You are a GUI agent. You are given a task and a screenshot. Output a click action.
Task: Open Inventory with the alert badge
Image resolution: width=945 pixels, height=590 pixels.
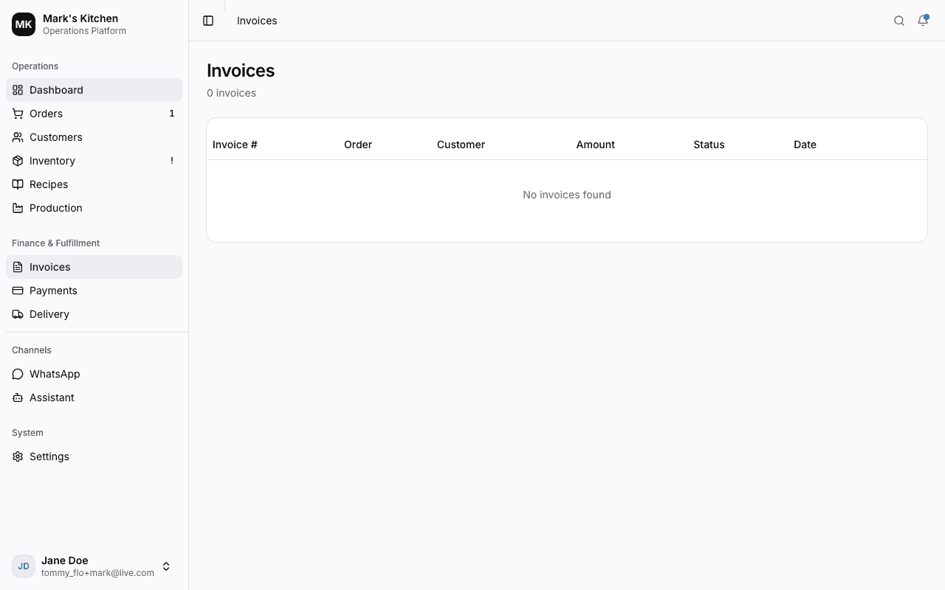click(x=52, y=161)
